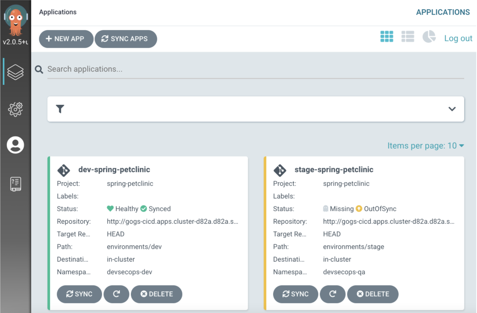The height and width of the screenshot is (313, 477).
Task: Expand the filter panel chevron
Action: tap(452, 109)
